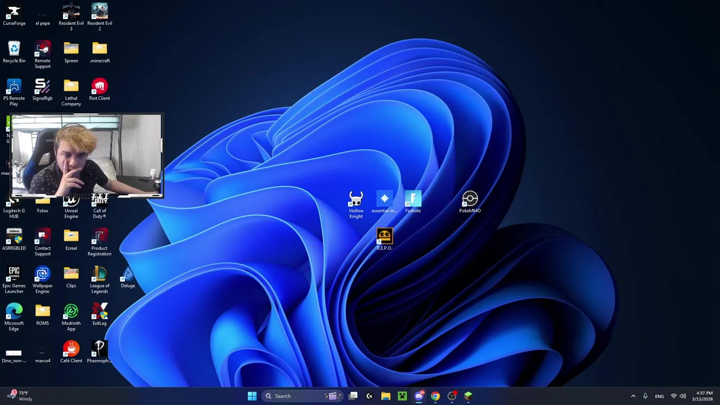The image size is (720, 405).
Task: Open File Explorer from taskbar
Action: click(385, 396)
